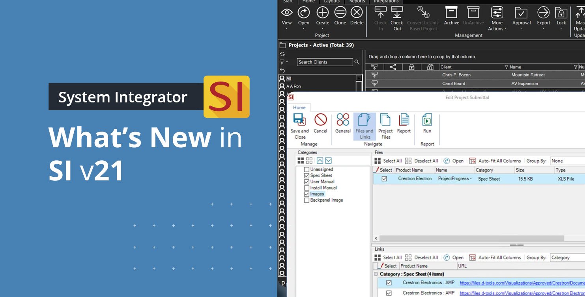Viewport: 585px width, 297px height.
Task: Open the Integrations ribbon tab
Action: pyautogui.click(x=386, y=2)
